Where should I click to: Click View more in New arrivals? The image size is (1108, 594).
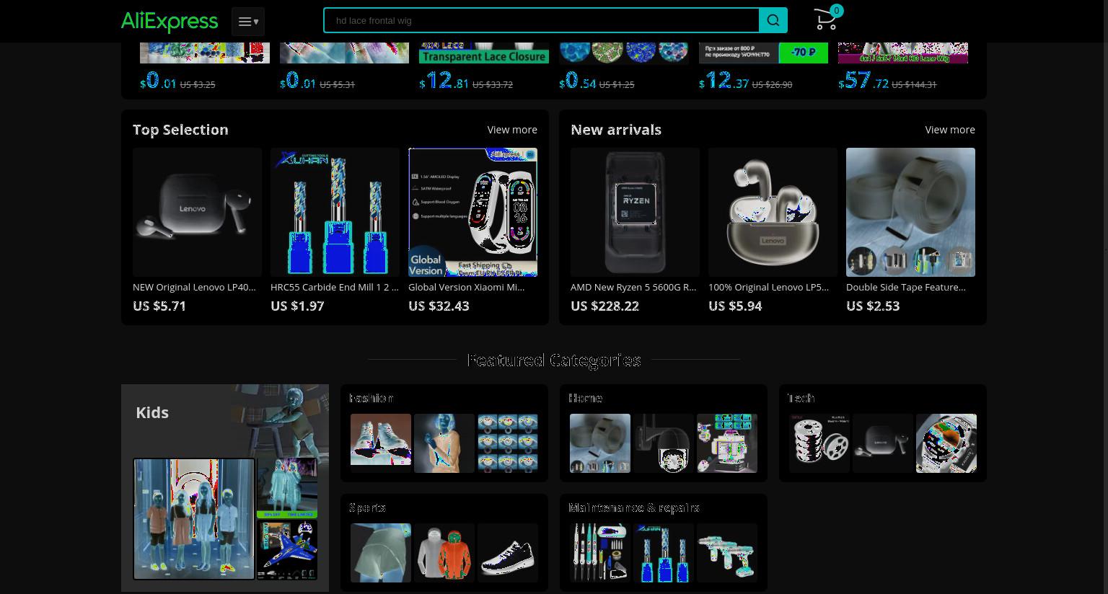(950, 130)
